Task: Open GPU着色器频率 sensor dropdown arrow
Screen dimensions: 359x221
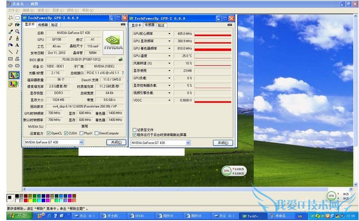Action: 169,49
